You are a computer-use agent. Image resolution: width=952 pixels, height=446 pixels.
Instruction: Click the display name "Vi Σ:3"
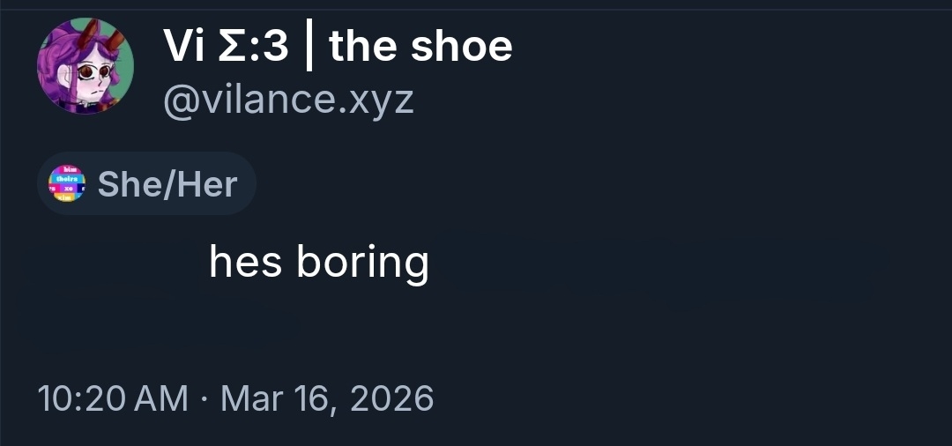(226, 46)
